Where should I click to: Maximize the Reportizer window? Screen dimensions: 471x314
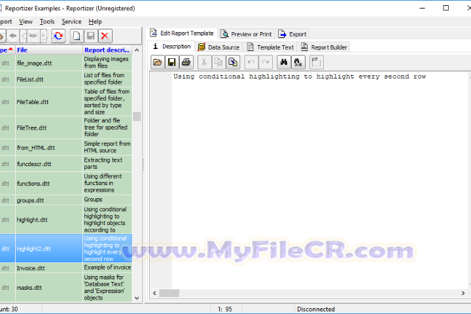click(446, 8)
